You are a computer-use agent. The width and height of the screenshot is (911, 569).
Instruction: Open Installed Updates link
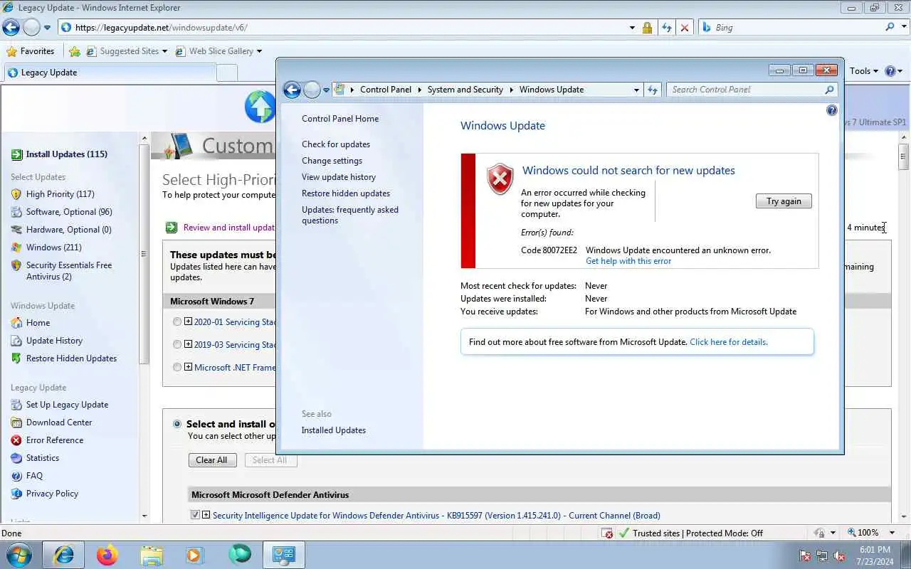pyautogui.click(x=334, y=430)
